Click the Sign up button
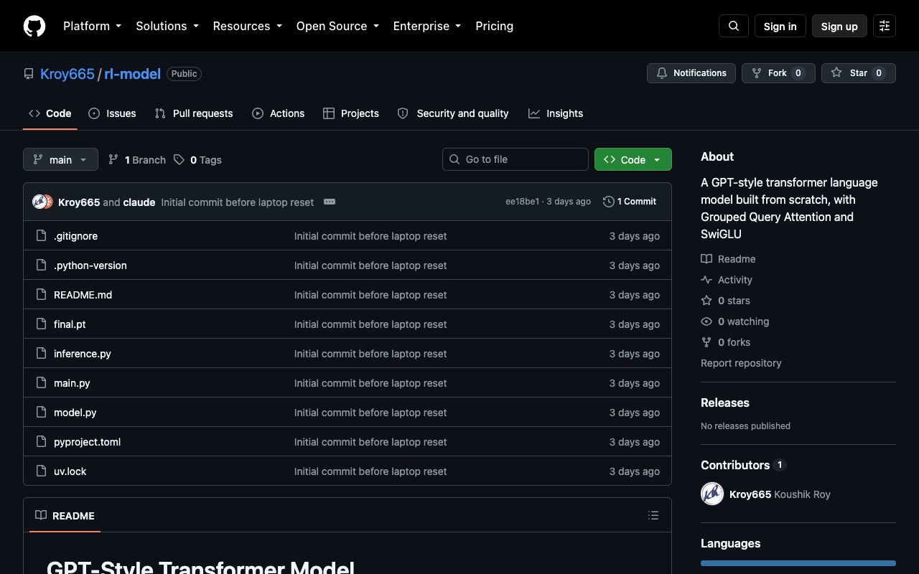 coord(839,26)
